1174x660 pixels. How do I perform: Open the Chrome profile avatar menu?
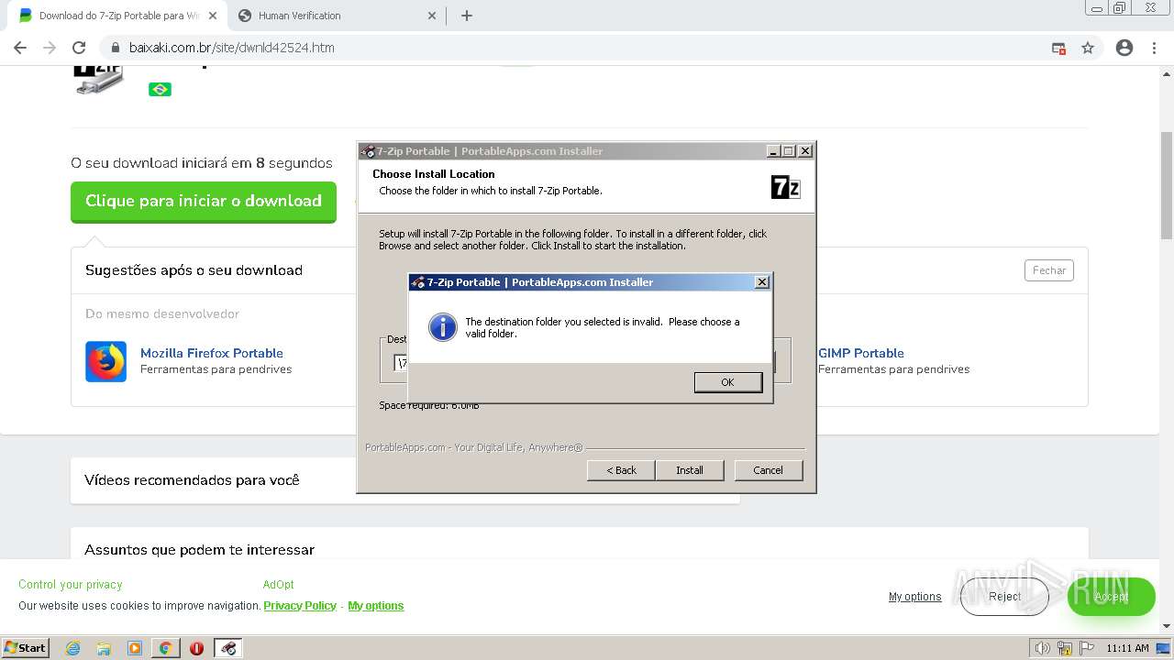[1124, 48]
